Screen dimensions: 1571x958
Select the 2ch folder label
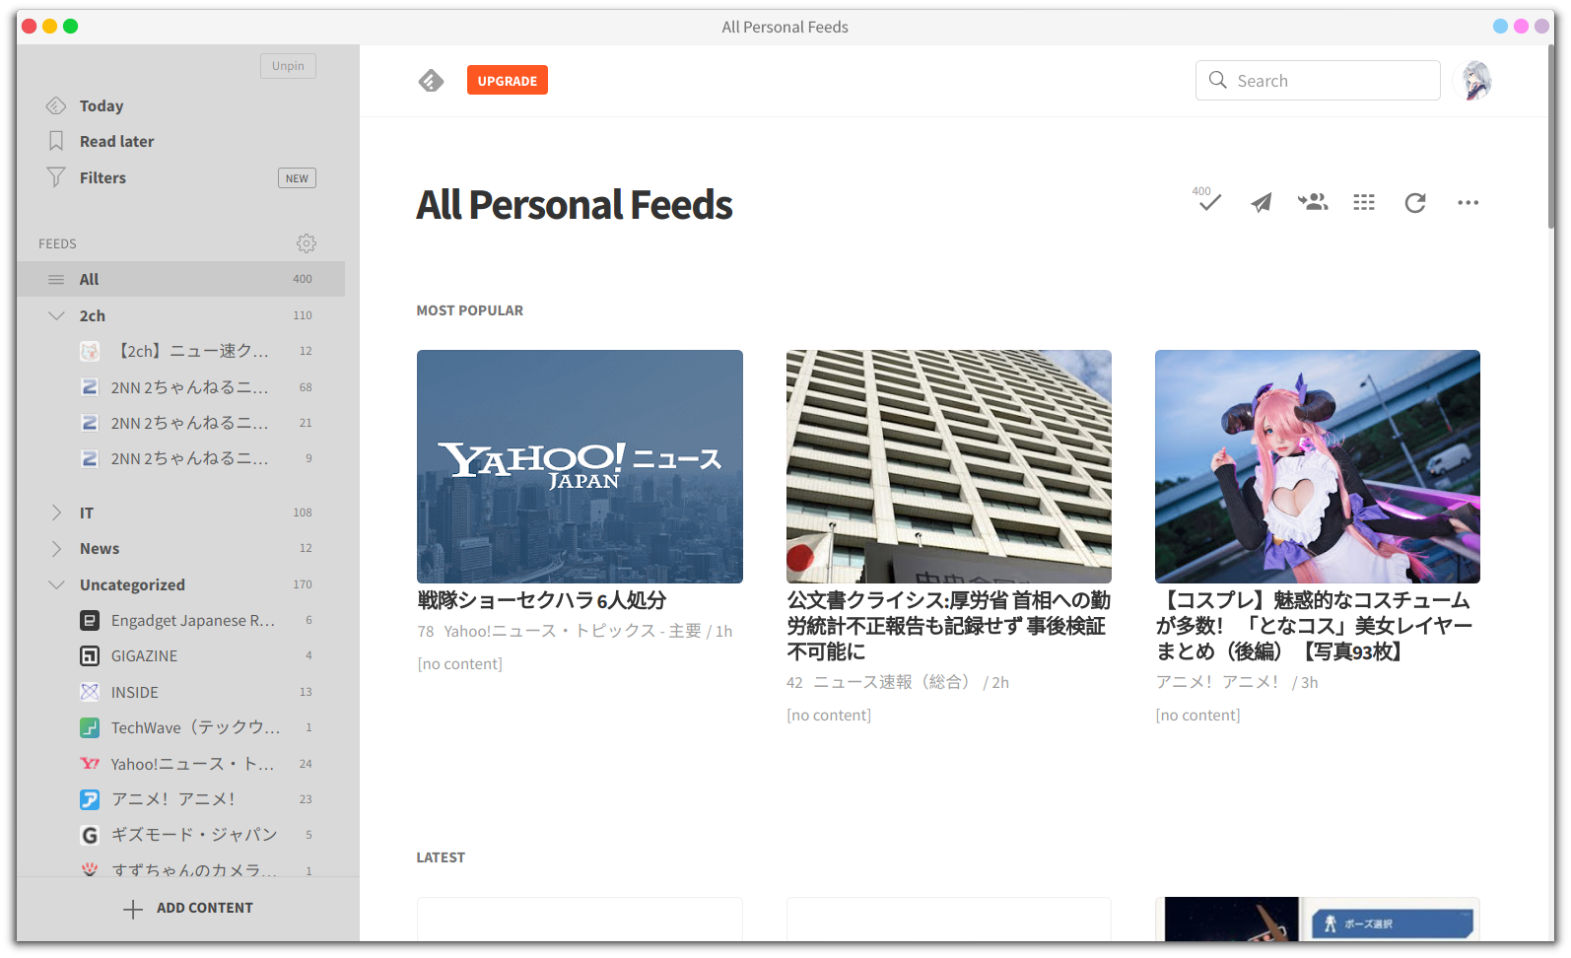[93, 315]
